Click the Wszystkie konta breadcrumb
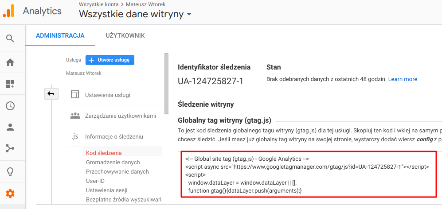This screenshot has width=442, height=209. [99, 4]
